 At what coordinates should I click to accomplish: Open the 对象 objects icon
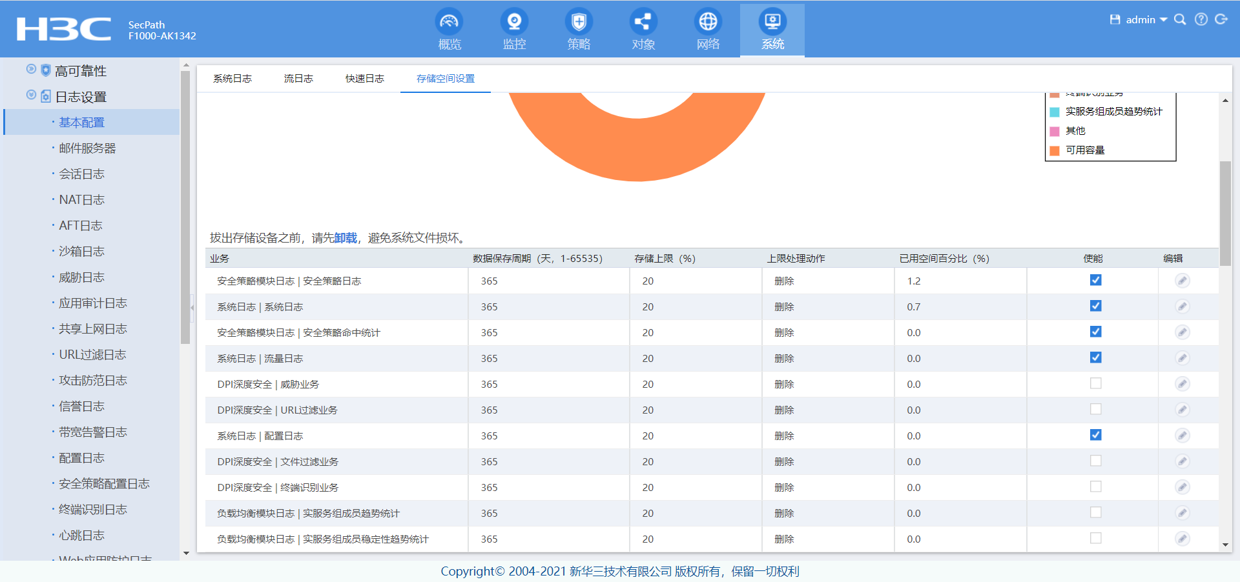pyautogui.click(x=643, y=22)
